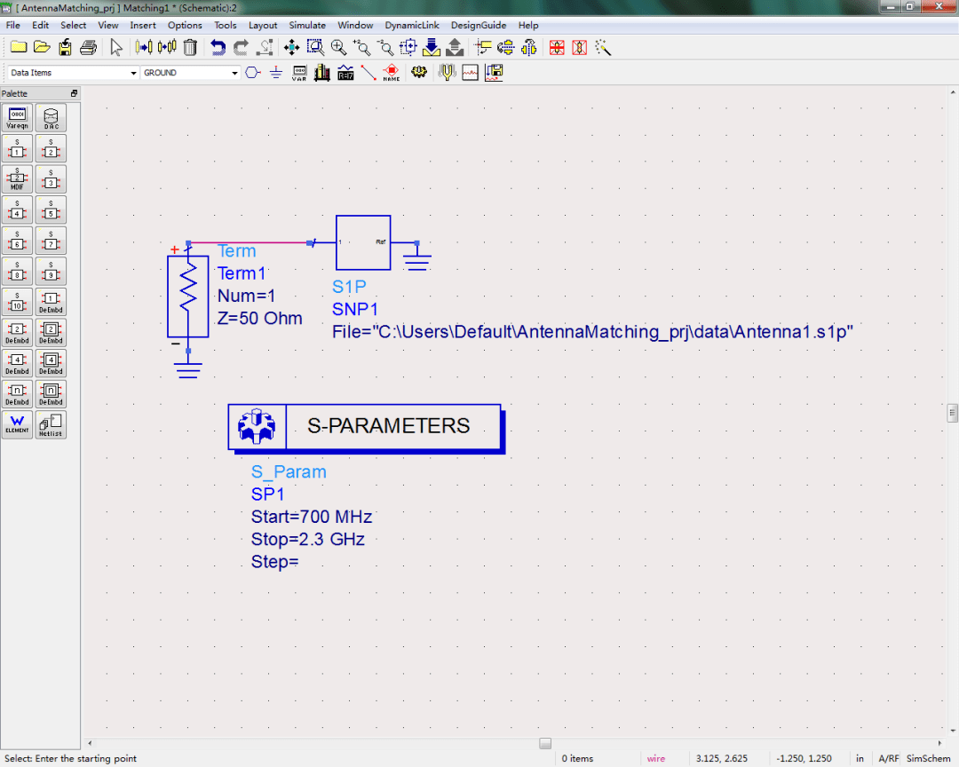Activate zoom to area magnifier tool
The width and height of the screenshot is (959, 767).
point(315,47)
